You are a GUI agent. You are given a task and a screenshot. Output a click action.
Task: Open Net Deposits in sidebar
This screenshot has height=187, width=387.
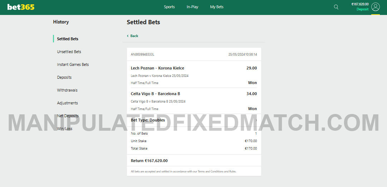[68, 116]
